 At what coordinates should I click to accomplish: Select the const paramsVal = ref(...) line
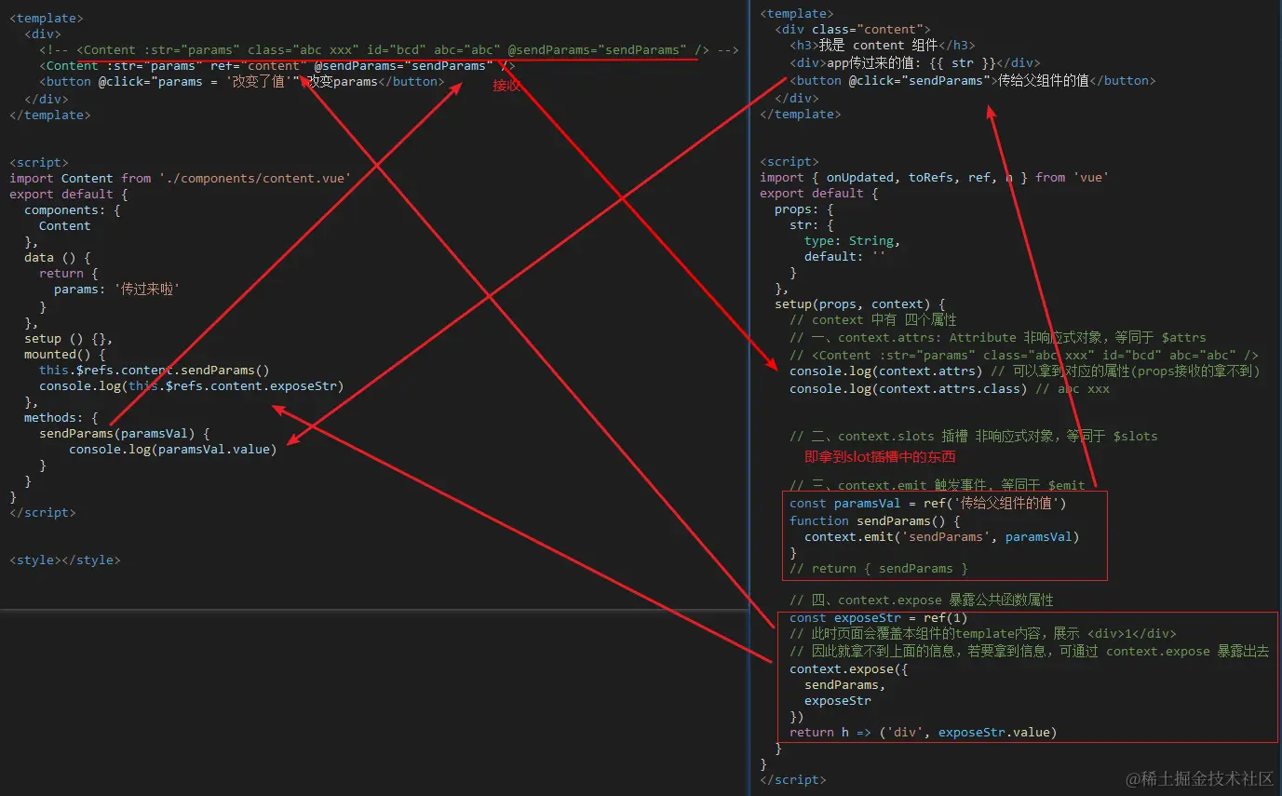(x=927, y=504)
